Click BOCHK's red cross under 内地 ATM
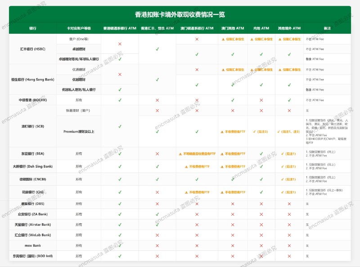 click(261, 100)
